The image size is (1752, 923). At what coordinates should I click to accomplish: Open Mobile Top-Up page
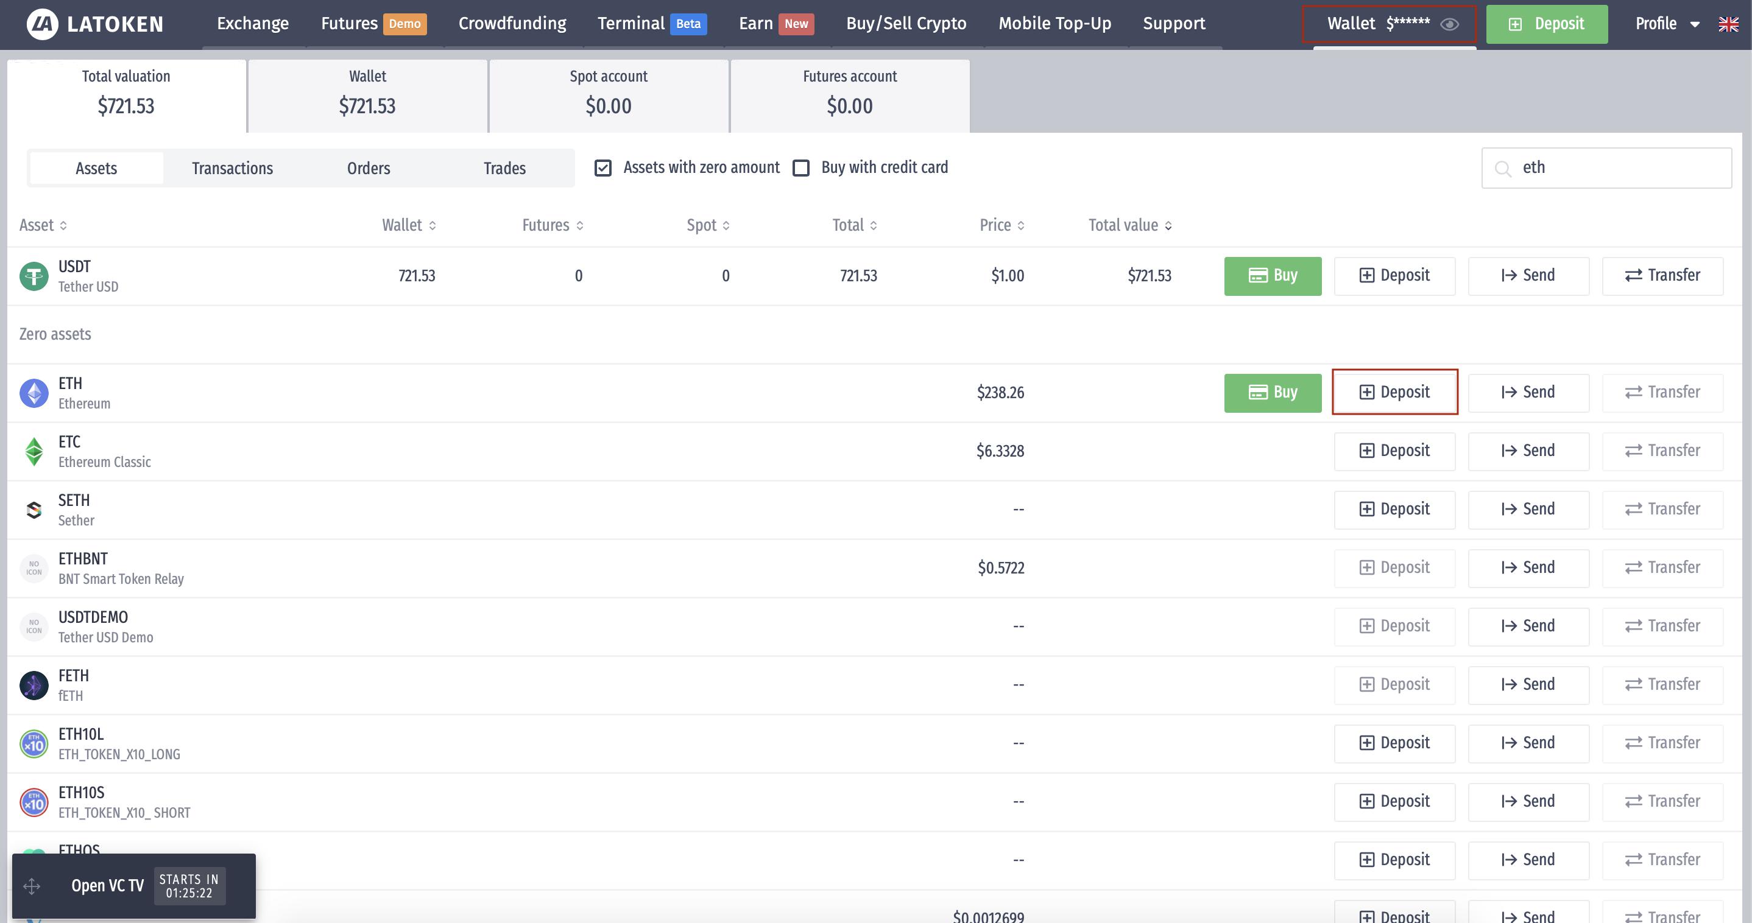pyautogui.click(x=1055, y=24)
